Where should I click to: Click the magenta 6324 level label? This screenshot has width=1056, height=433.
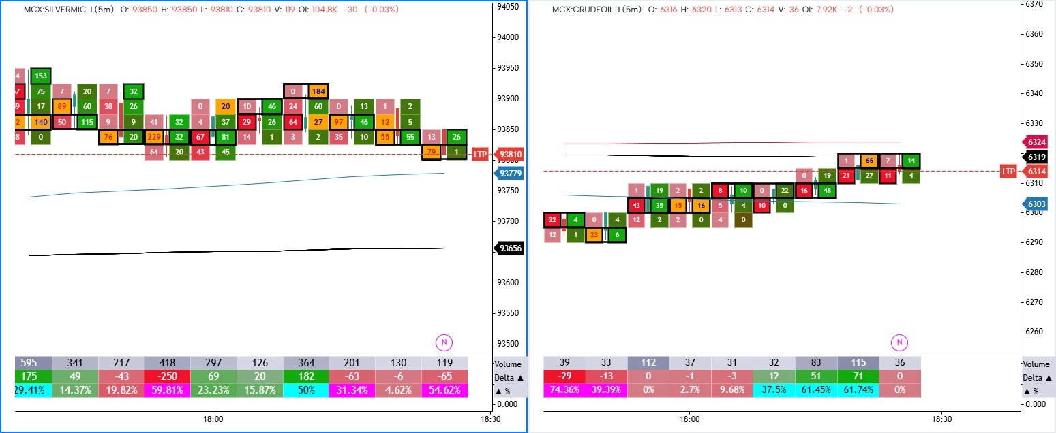1036,143
